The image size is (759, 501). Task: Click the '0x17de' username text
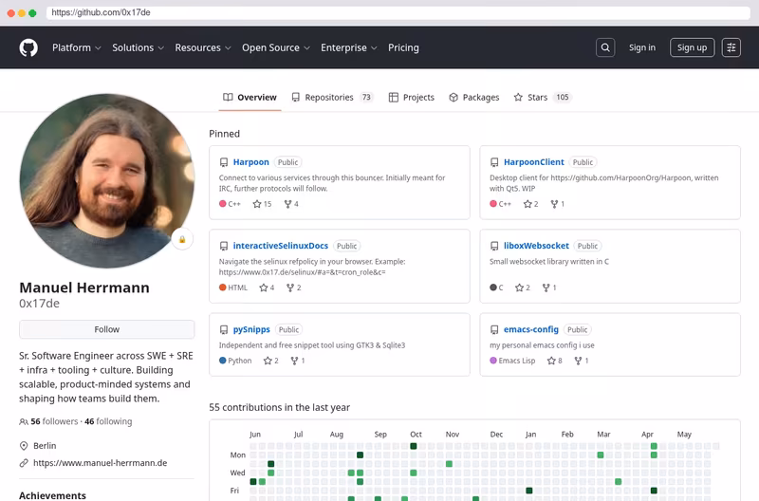pyautogui.click(x=39, y=304)
